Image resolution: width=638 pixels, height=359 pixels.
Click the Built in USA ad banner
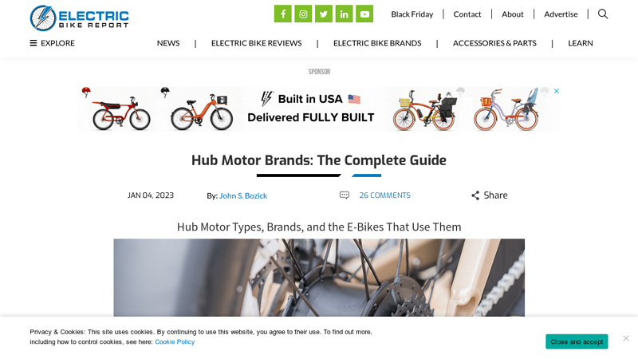pos(318,109)
